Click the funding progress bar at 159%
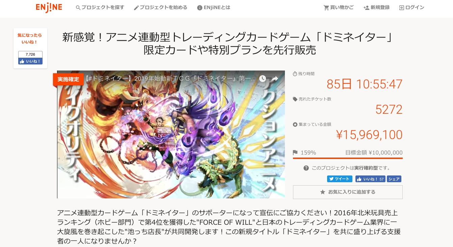Image resolution: width=453 pixels, height=247 pixels. click(x=348, y=158)
